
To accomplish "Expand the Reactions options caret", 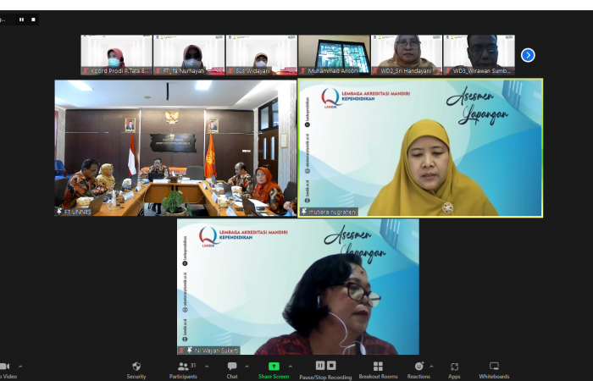I will 431,366.
